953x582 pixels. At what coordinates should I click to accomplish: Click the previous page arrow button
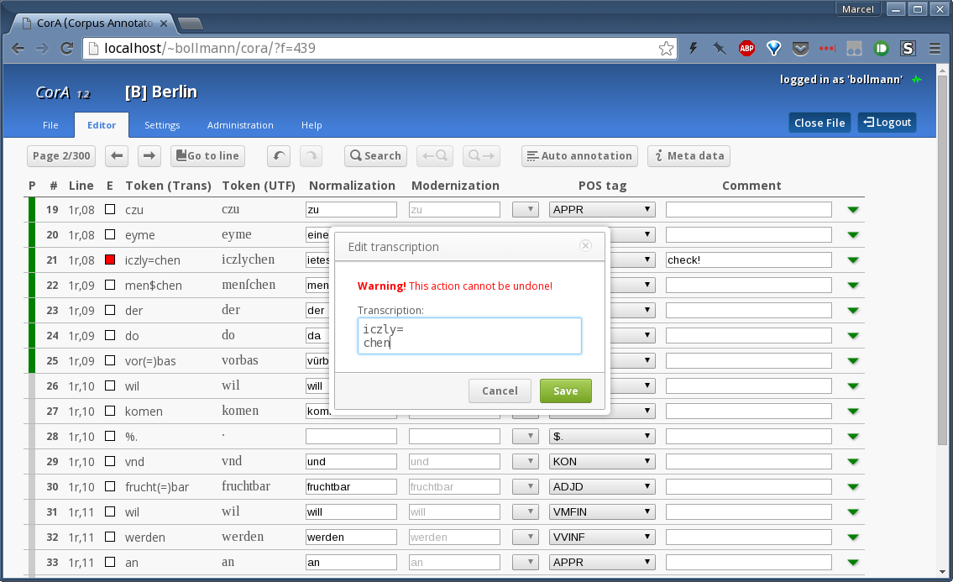118,155
